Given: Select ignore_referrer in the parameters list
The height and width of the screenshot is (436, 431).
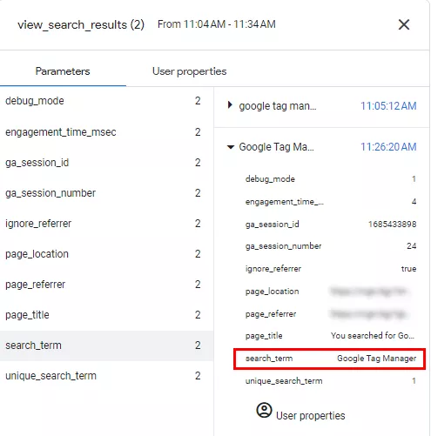Looking at the screenshot, I should point(106,224).
